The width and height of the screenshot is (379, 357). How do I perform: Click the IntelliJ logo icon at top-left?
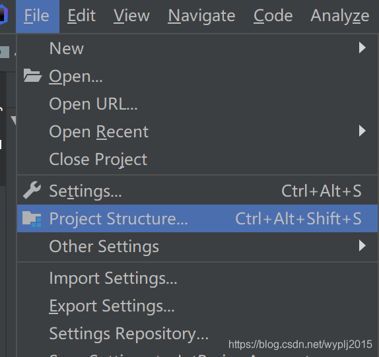[x=3, y=16]
